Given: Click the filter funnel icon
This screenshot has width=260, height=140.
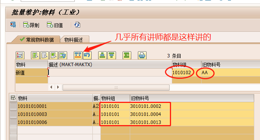Looking at the screenshot, I should pos(63,55).
